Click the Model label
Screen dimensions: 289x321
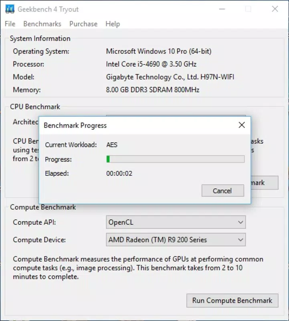pos(24,77)
